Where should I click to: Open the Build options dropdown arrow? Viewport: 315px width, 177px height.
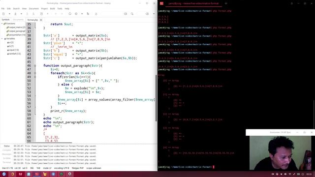point(82,14)
